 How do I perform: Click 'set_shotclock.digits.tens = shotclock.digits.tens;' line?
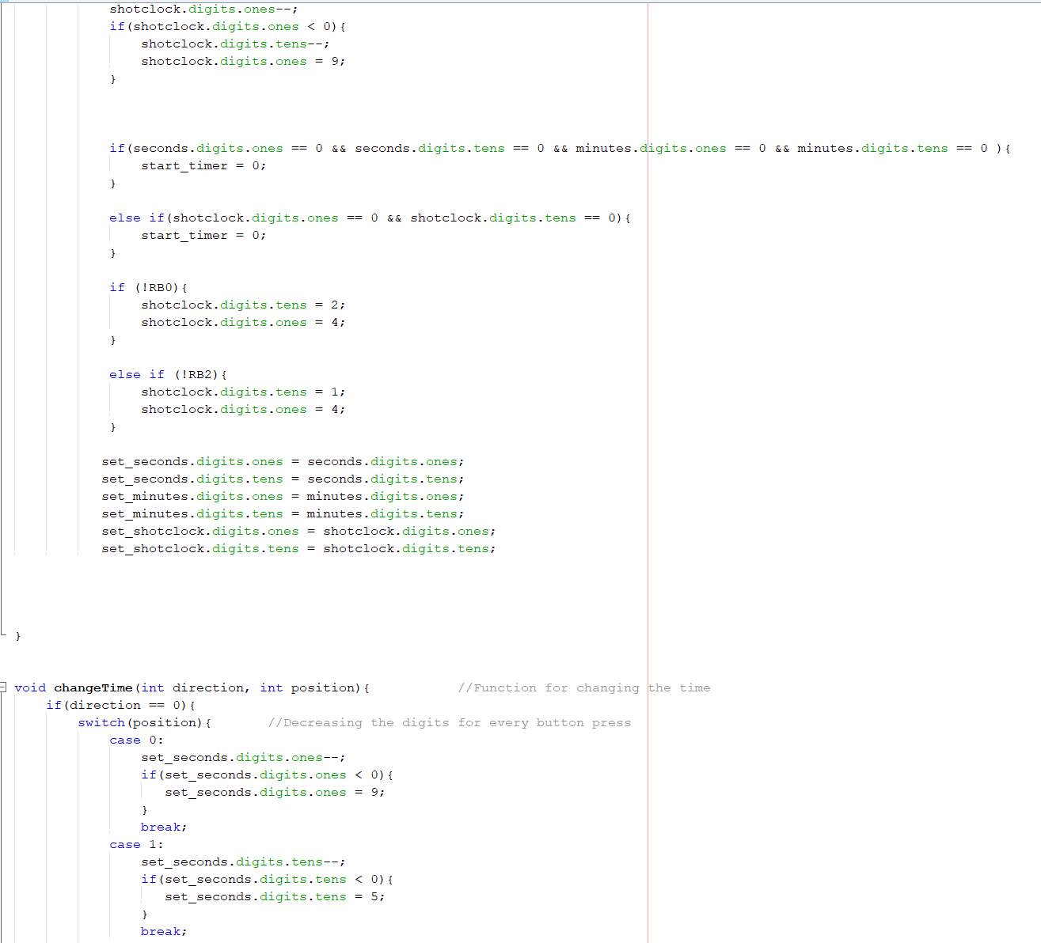pos(298,549)
